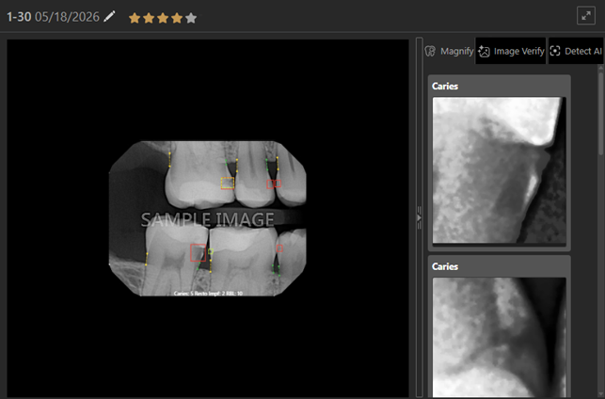
Task: Click the pencil edit icon beside the date
Action: pyautogui.click(x=109, y=17)
